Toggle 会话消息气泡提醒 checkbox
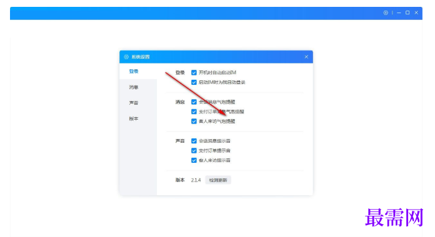 click(x=194, y=102)
